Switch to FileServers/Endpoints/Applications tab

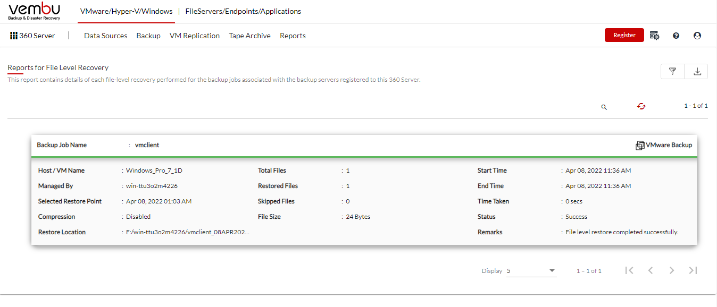coord(243,11)
